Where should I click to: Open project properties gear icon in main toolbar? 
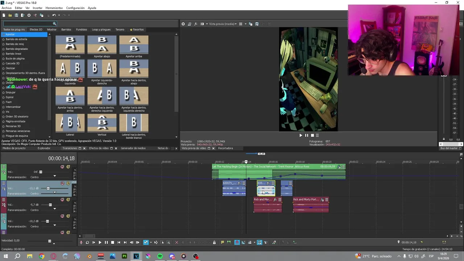(x=29, y=15)
